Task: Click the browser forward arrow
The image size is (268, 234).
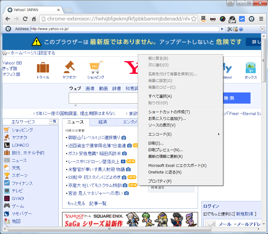Action: (x=16, y=19)
